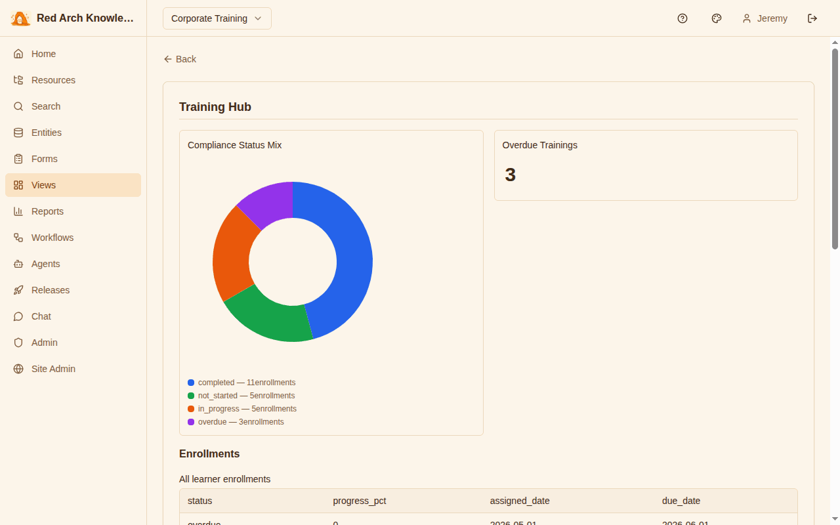Click the Training Hub heading
This screenshot has height=525, width=840.
(x=215, y=107)
